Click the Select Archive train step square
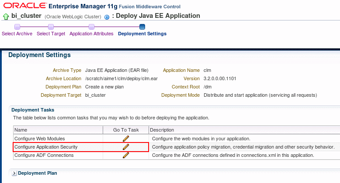Viewport: 340px width, 183px height. pos(17,27)
